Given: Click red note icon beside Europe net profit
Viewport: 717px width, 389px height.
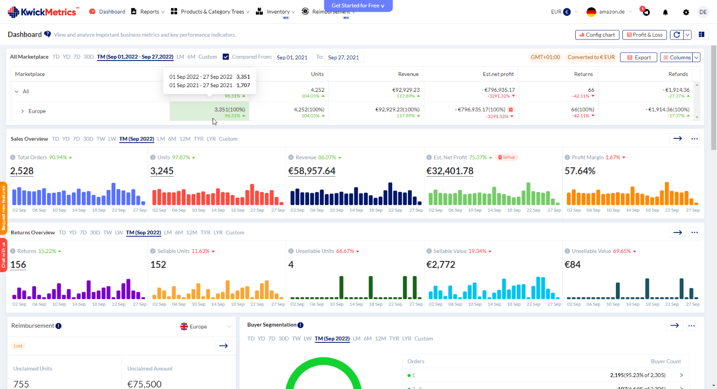Looking at the screenshot, I should (510, 110).
